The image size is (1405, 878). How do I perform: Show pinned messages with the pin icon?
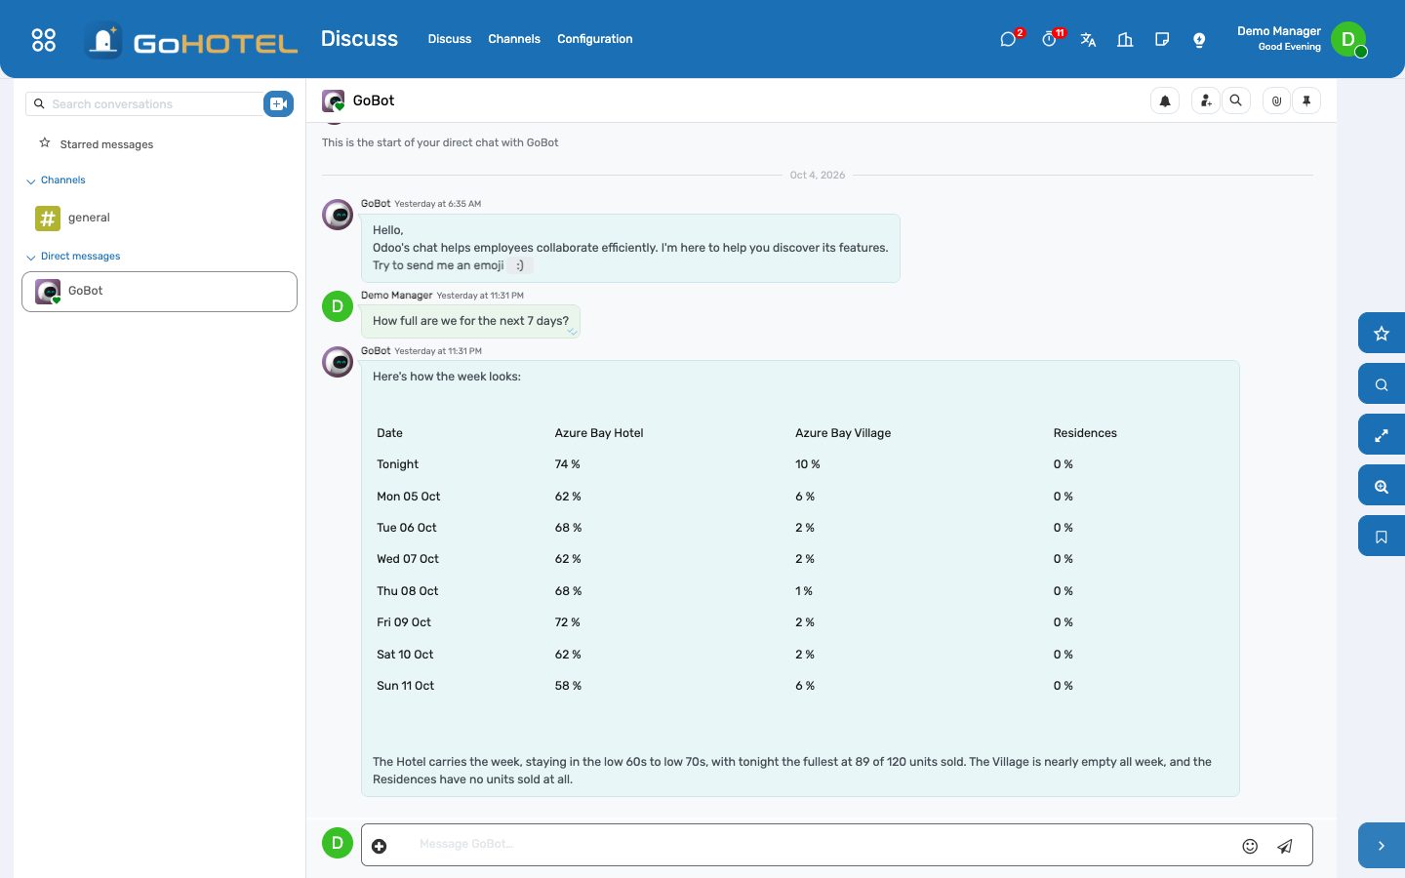(x=1306, y=100)
